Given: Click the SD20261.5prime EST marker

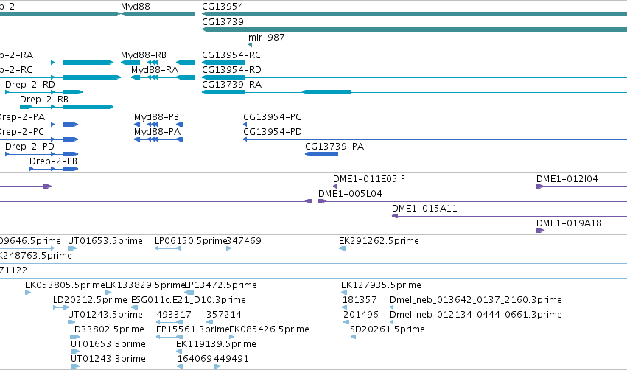Looking at the screenshot, I should [353, 337].
